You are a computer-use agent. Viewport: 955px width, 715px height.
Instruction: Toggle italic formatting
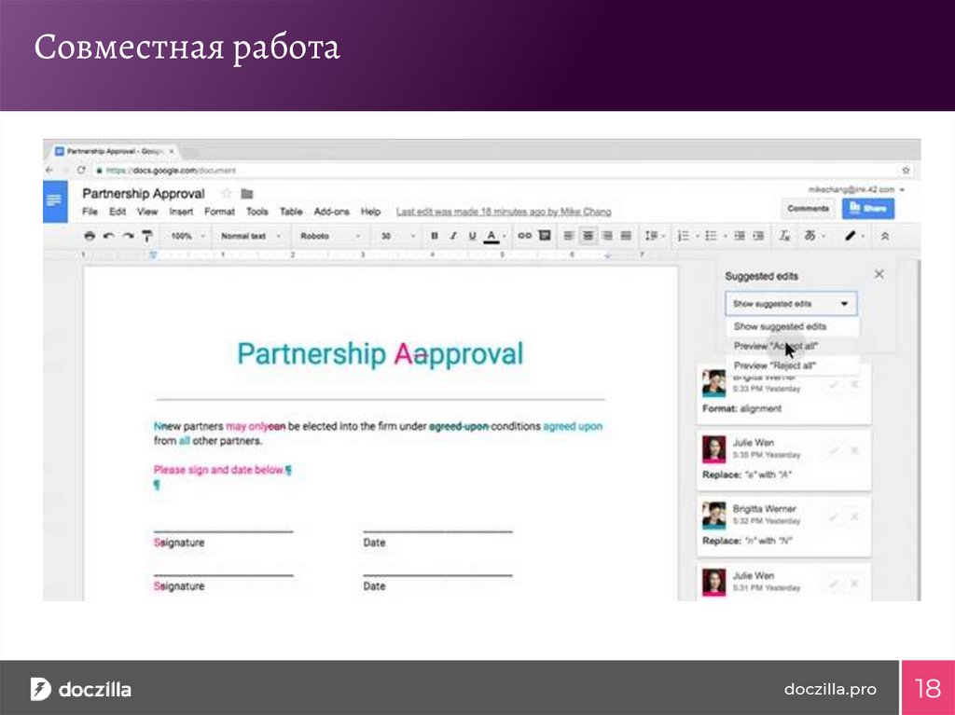453,236
